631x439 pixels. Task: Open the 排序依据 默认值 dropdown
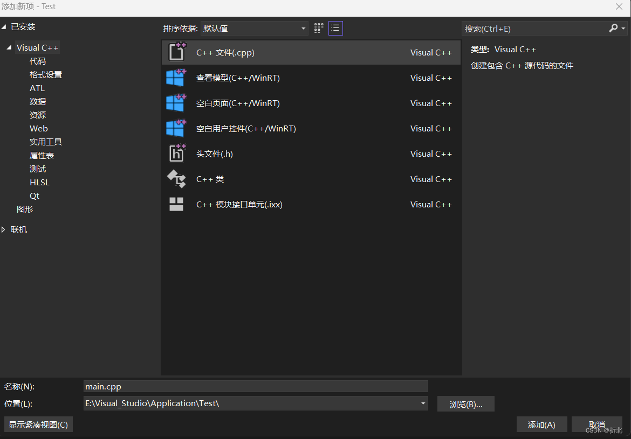tap(255, 28)
